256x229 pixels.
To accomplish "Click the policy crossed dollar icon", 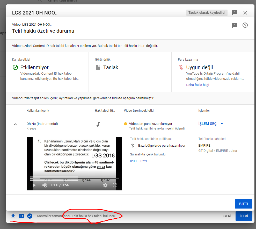I will pos(133,146).
